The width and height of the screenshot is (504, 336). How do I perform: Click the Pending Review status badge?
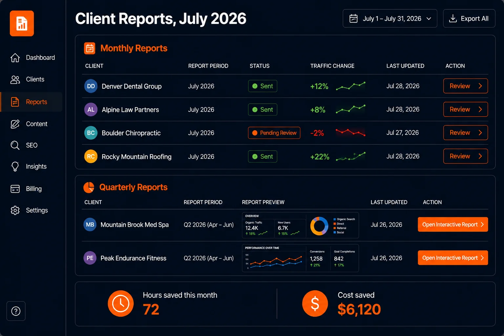click(274, 133)
